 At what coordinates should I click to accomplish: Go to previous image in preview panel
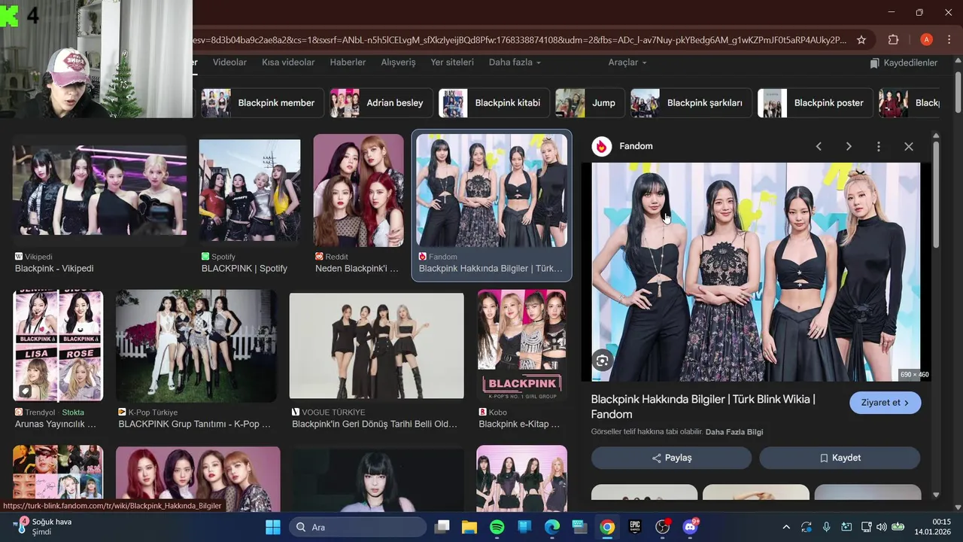(x=819, y=147)
